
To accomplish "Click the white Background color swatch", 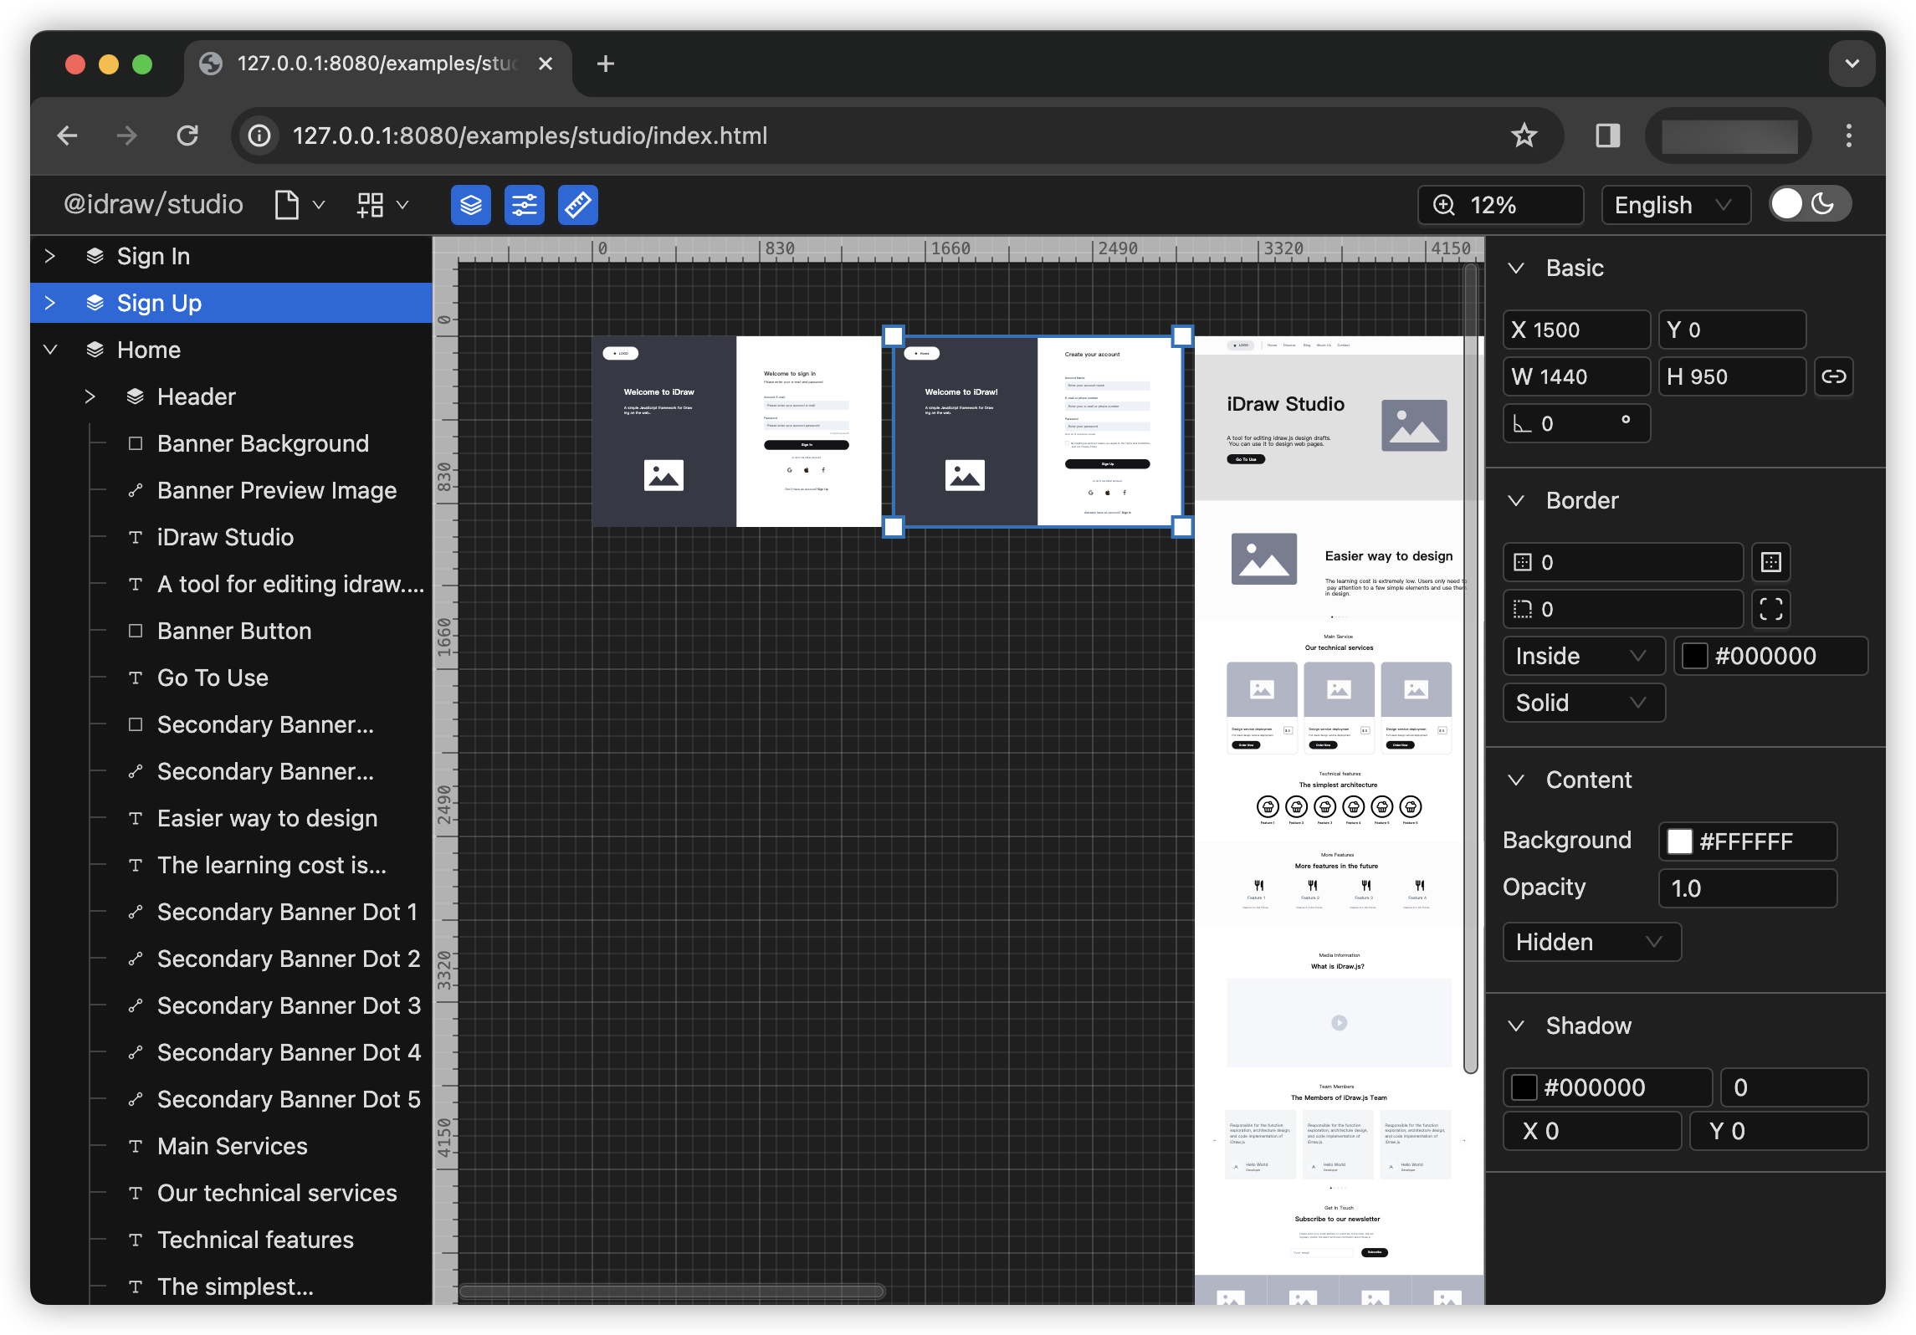I will (x=1679, y=841).
